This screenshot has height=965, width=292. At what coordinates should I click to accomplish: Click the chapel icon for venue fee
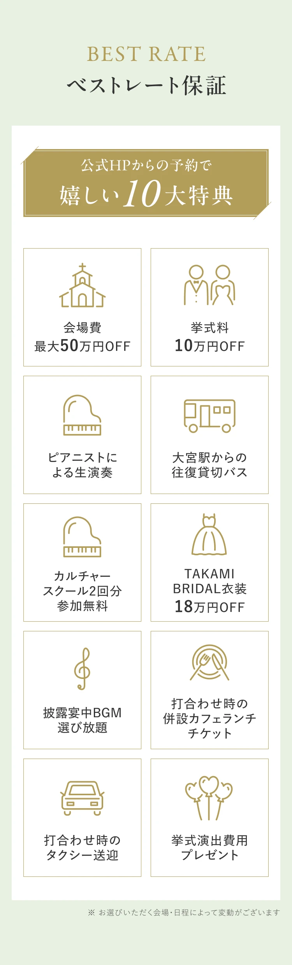[x=82, y=286]
